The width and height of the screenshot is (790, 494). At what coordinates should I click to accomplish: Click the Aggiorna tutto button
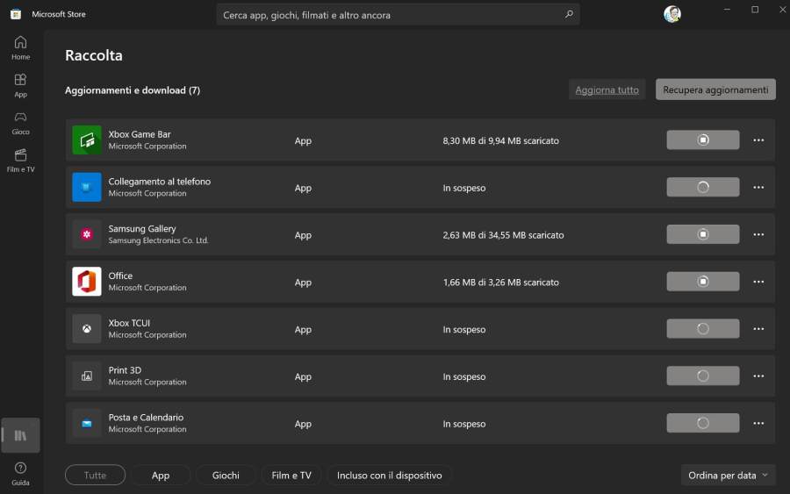tap(607, 89)
